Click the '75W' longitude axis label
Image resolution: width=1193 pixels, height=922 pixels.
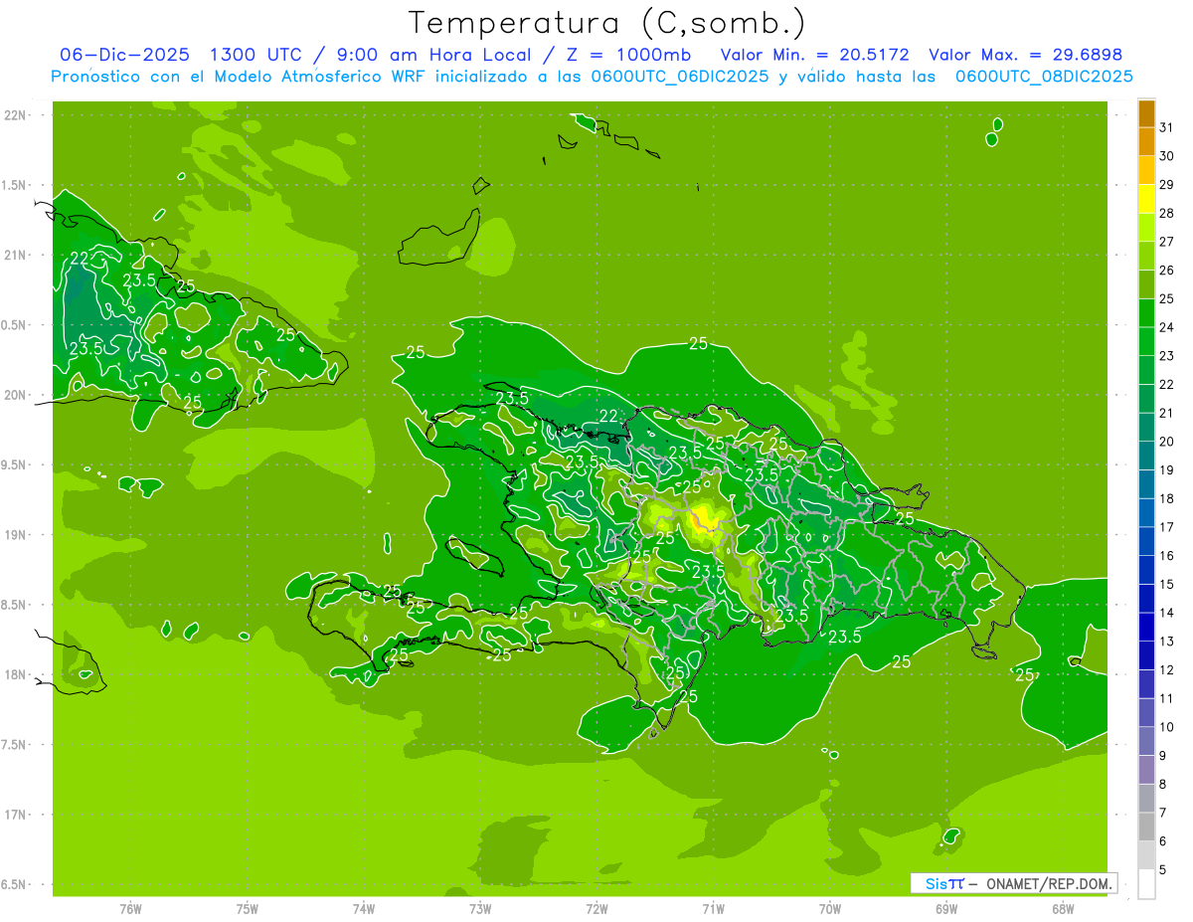248,909
